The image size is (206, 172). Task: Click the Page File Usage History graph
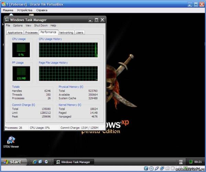tap(68, 73)
